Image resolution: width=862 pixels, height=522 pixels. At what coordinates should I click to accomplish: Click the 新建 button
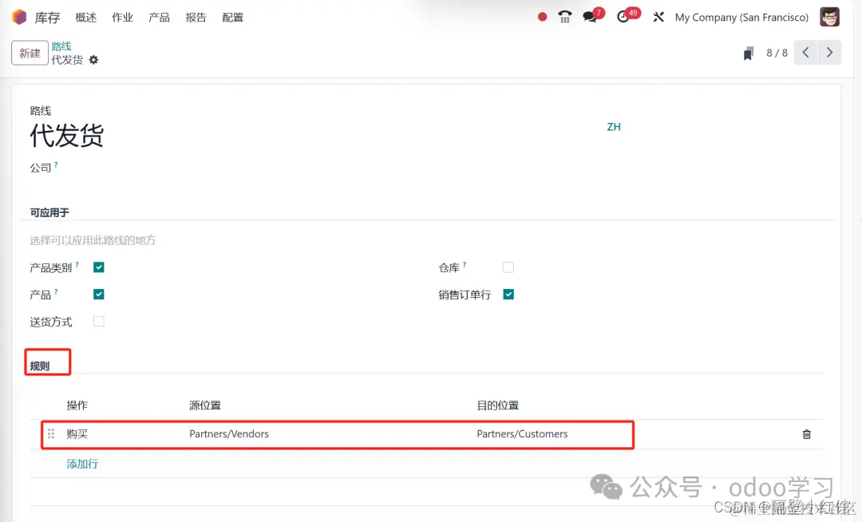30,53
